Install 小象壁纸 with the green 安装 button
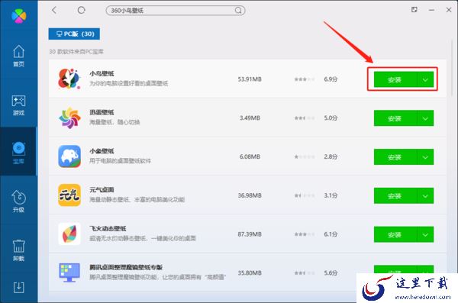 [395, 157]
